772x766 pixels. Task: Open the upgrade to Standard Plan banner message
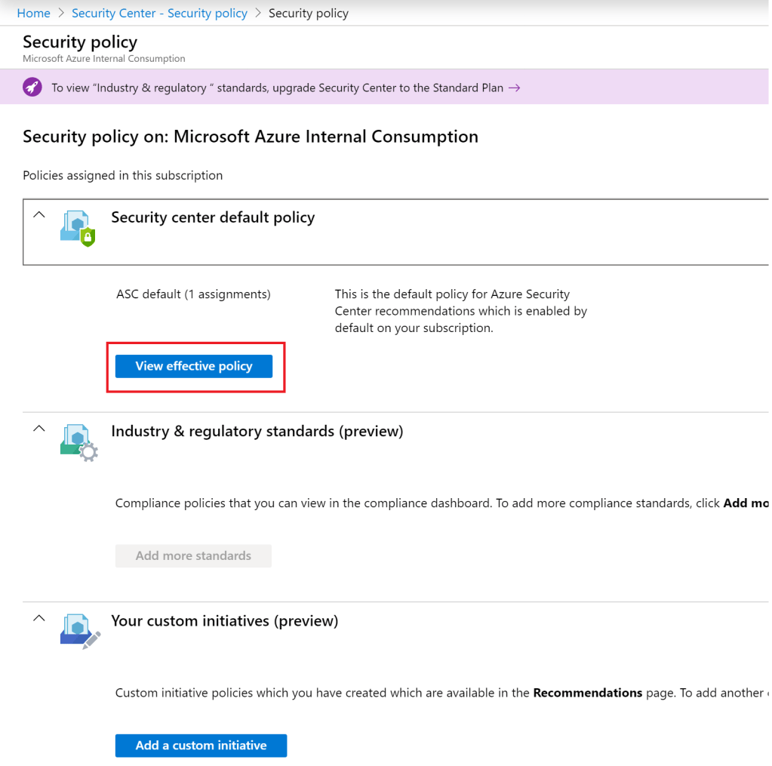277,88
